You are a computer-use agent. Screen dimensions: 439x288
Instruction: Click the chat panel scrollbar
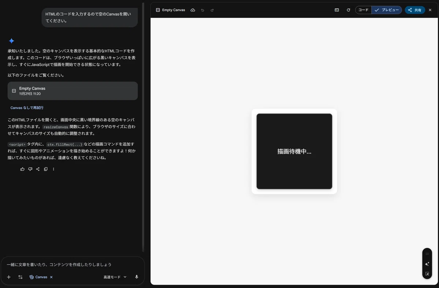click(143, 128)
